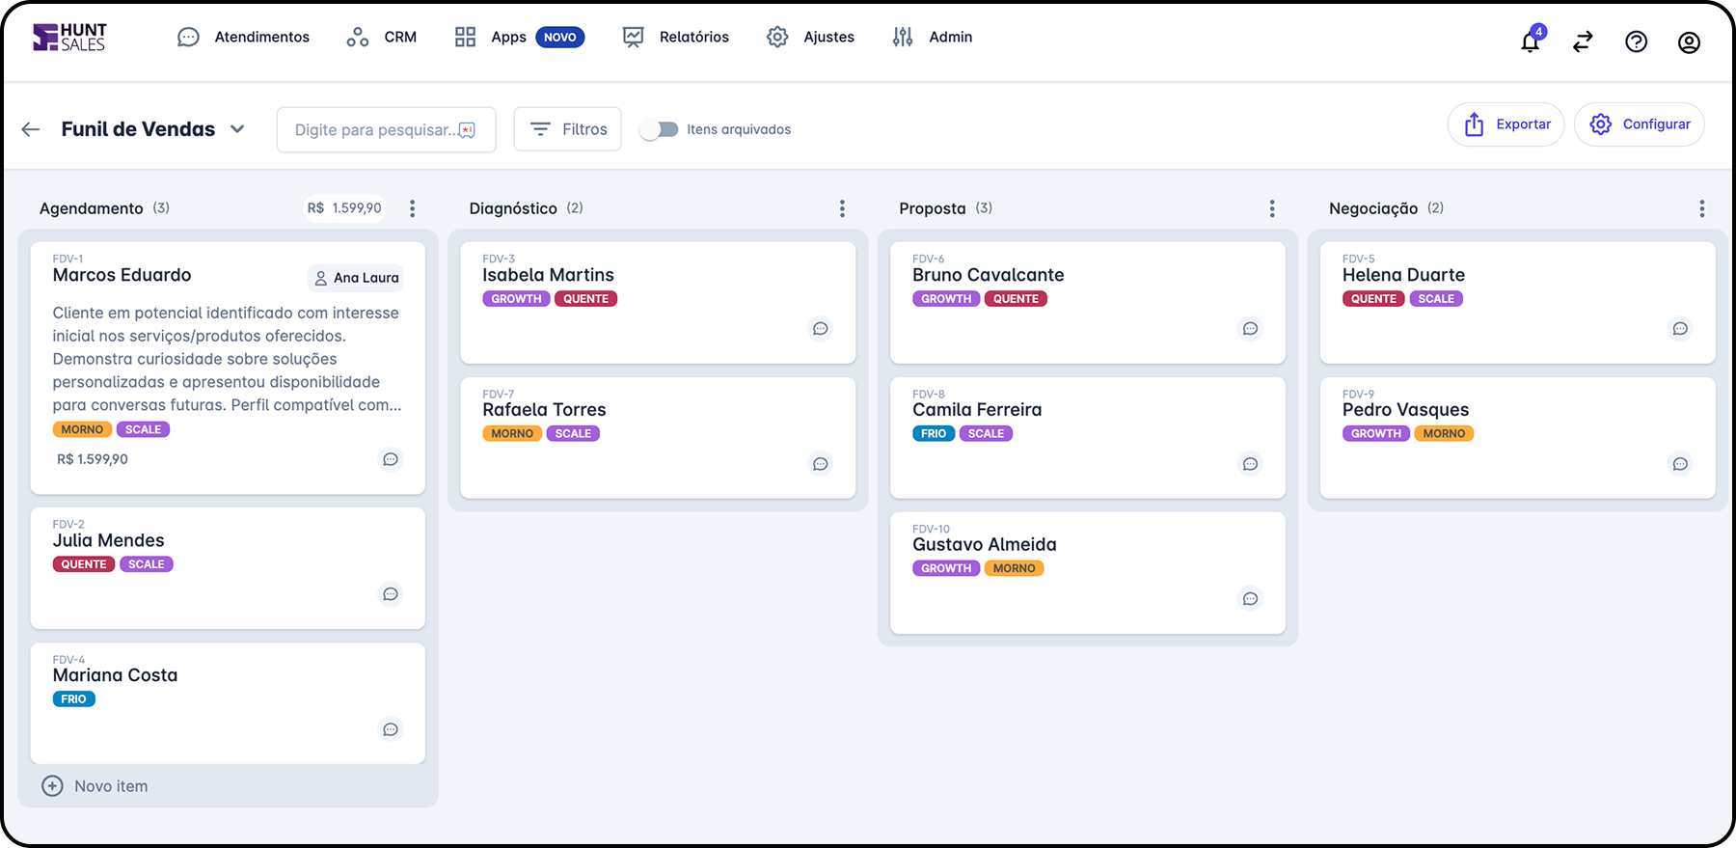1736x848 pixels.
Task: Click the R$ 1.599,90 value on Marcos Eduardo card
Action: [93, 459]
